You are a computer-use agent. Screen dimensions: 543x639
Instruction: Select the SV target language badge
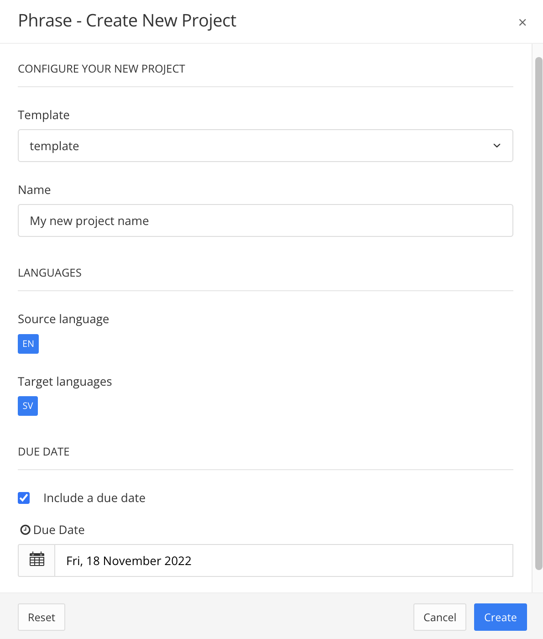27,406
